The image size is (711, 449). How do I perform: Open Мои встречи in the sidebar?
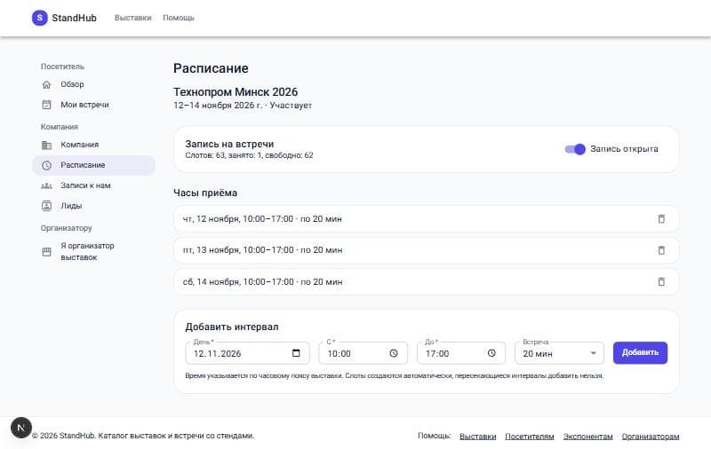click(94, 105)
